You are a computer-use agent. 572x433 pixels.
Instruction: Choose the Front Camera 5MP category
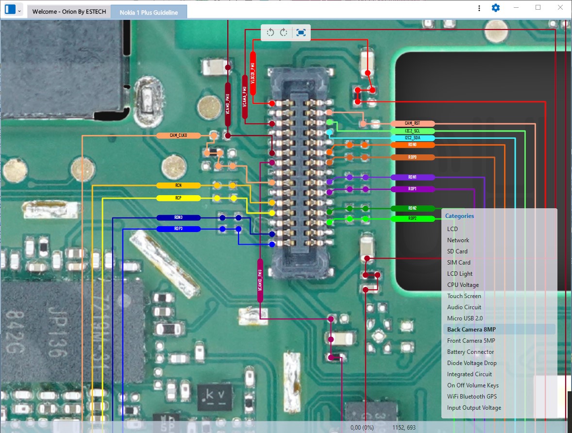471,341
